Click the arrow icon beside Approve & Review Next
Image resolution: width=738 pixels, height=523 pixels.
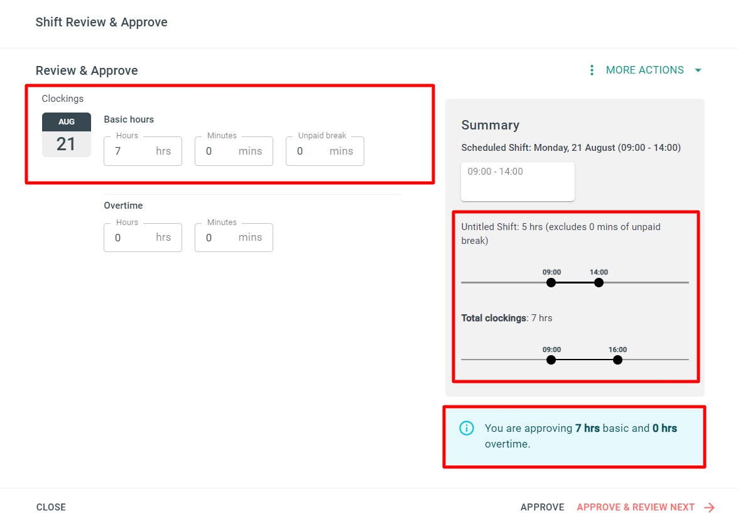click(709, 507)
